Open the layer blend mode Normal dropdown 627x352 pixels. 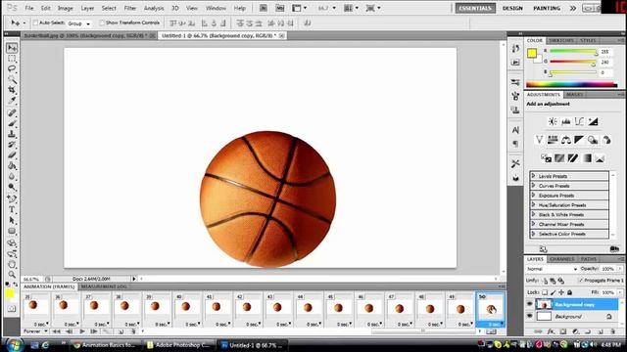tap(552, 269)
